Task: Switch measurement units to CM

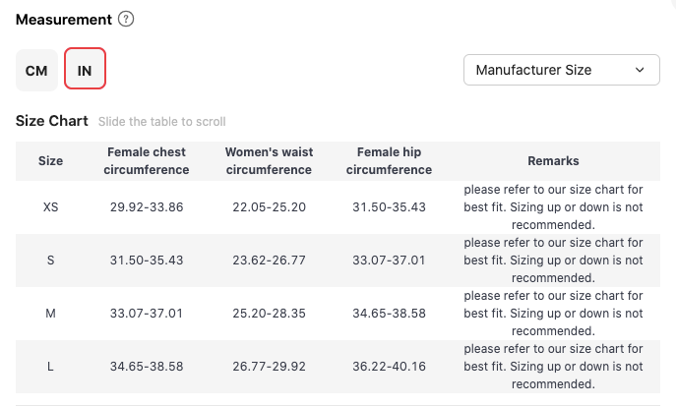Action: point(36,71)
